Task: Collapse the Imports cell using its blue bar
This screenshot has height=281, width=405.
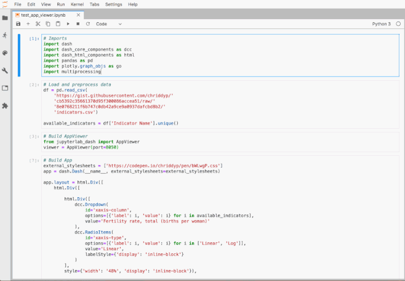Action: pos(20,55)
